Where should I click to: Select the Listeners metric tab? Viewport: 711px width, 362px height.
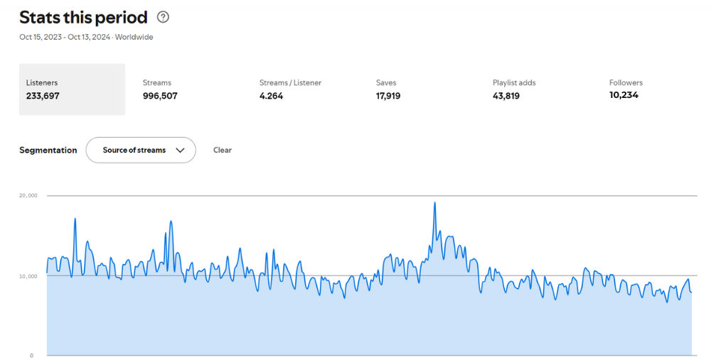point(72,89)
